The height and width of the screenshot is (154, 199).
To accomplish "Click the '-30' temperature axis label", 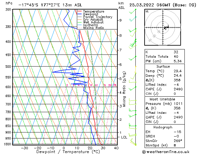I will (x=24, y=148).
